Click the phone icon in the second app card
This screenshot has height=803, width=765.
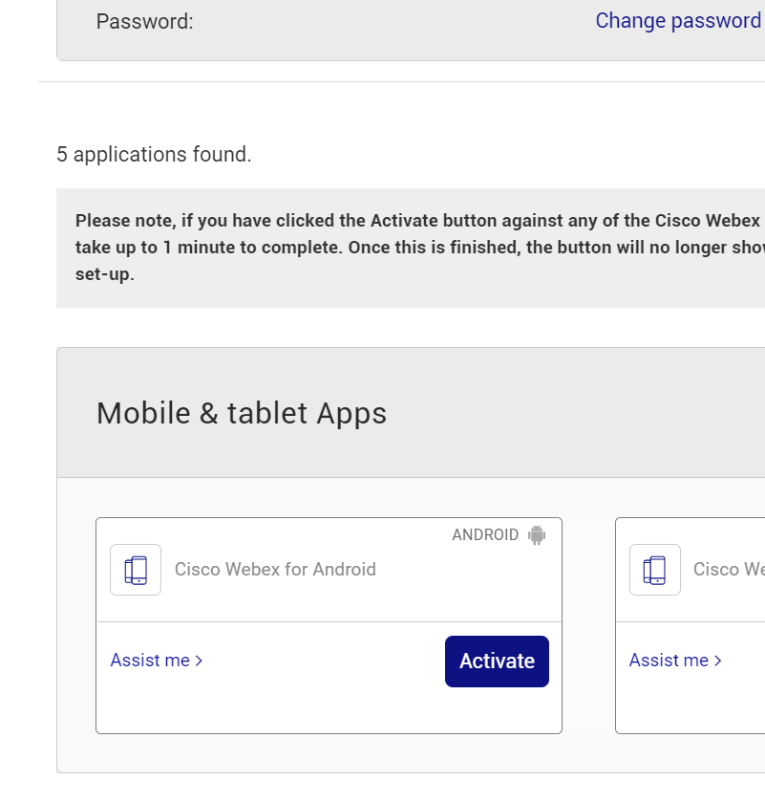(x=655, y=570)
